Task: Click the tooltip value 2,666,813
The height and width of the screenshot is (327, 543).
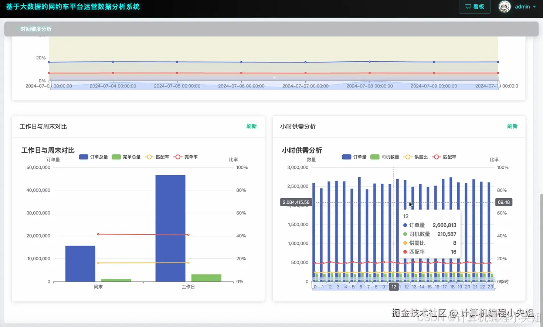Action: point(444,225)
